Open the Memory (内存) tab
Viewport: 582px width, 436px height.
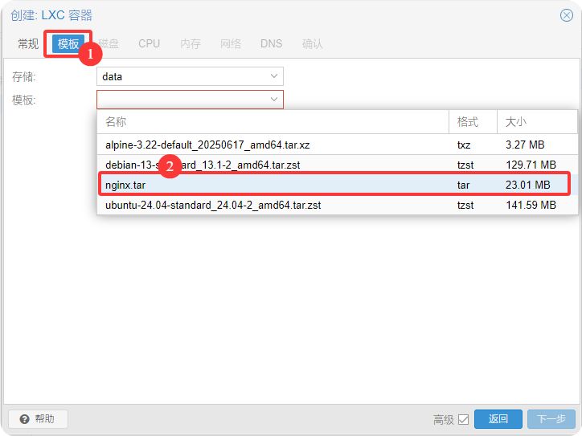pyautogui.click(x=191, y=43)
